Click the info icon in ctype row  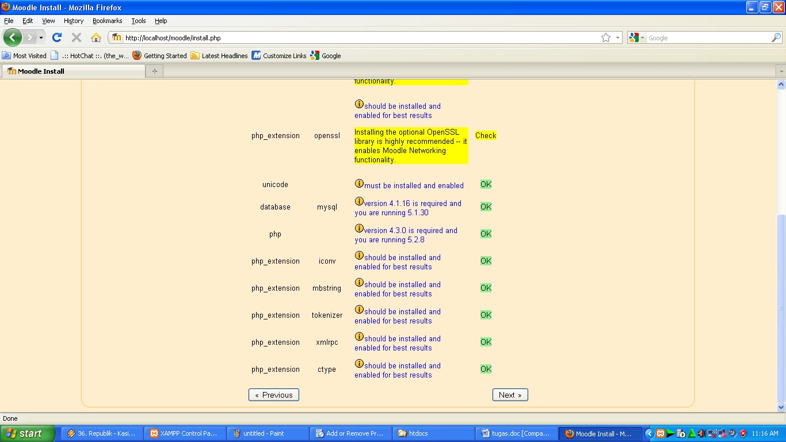pos(359,364)
